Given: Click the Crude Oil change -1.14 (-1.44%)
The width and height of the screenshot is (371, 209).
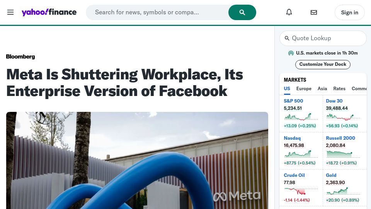Looking at the screenshot, I should click(297, 200).
